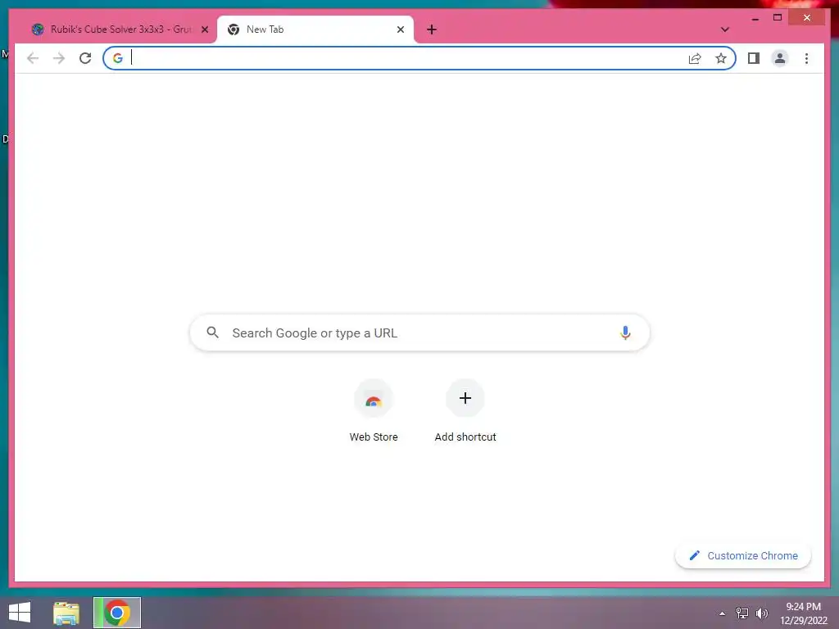Click the Google icon in address bar

[118, 58]
